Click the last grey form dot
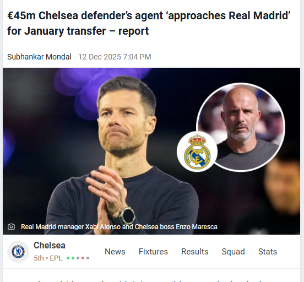The height and width of the screenshot is (282, 304). point(88,258)
